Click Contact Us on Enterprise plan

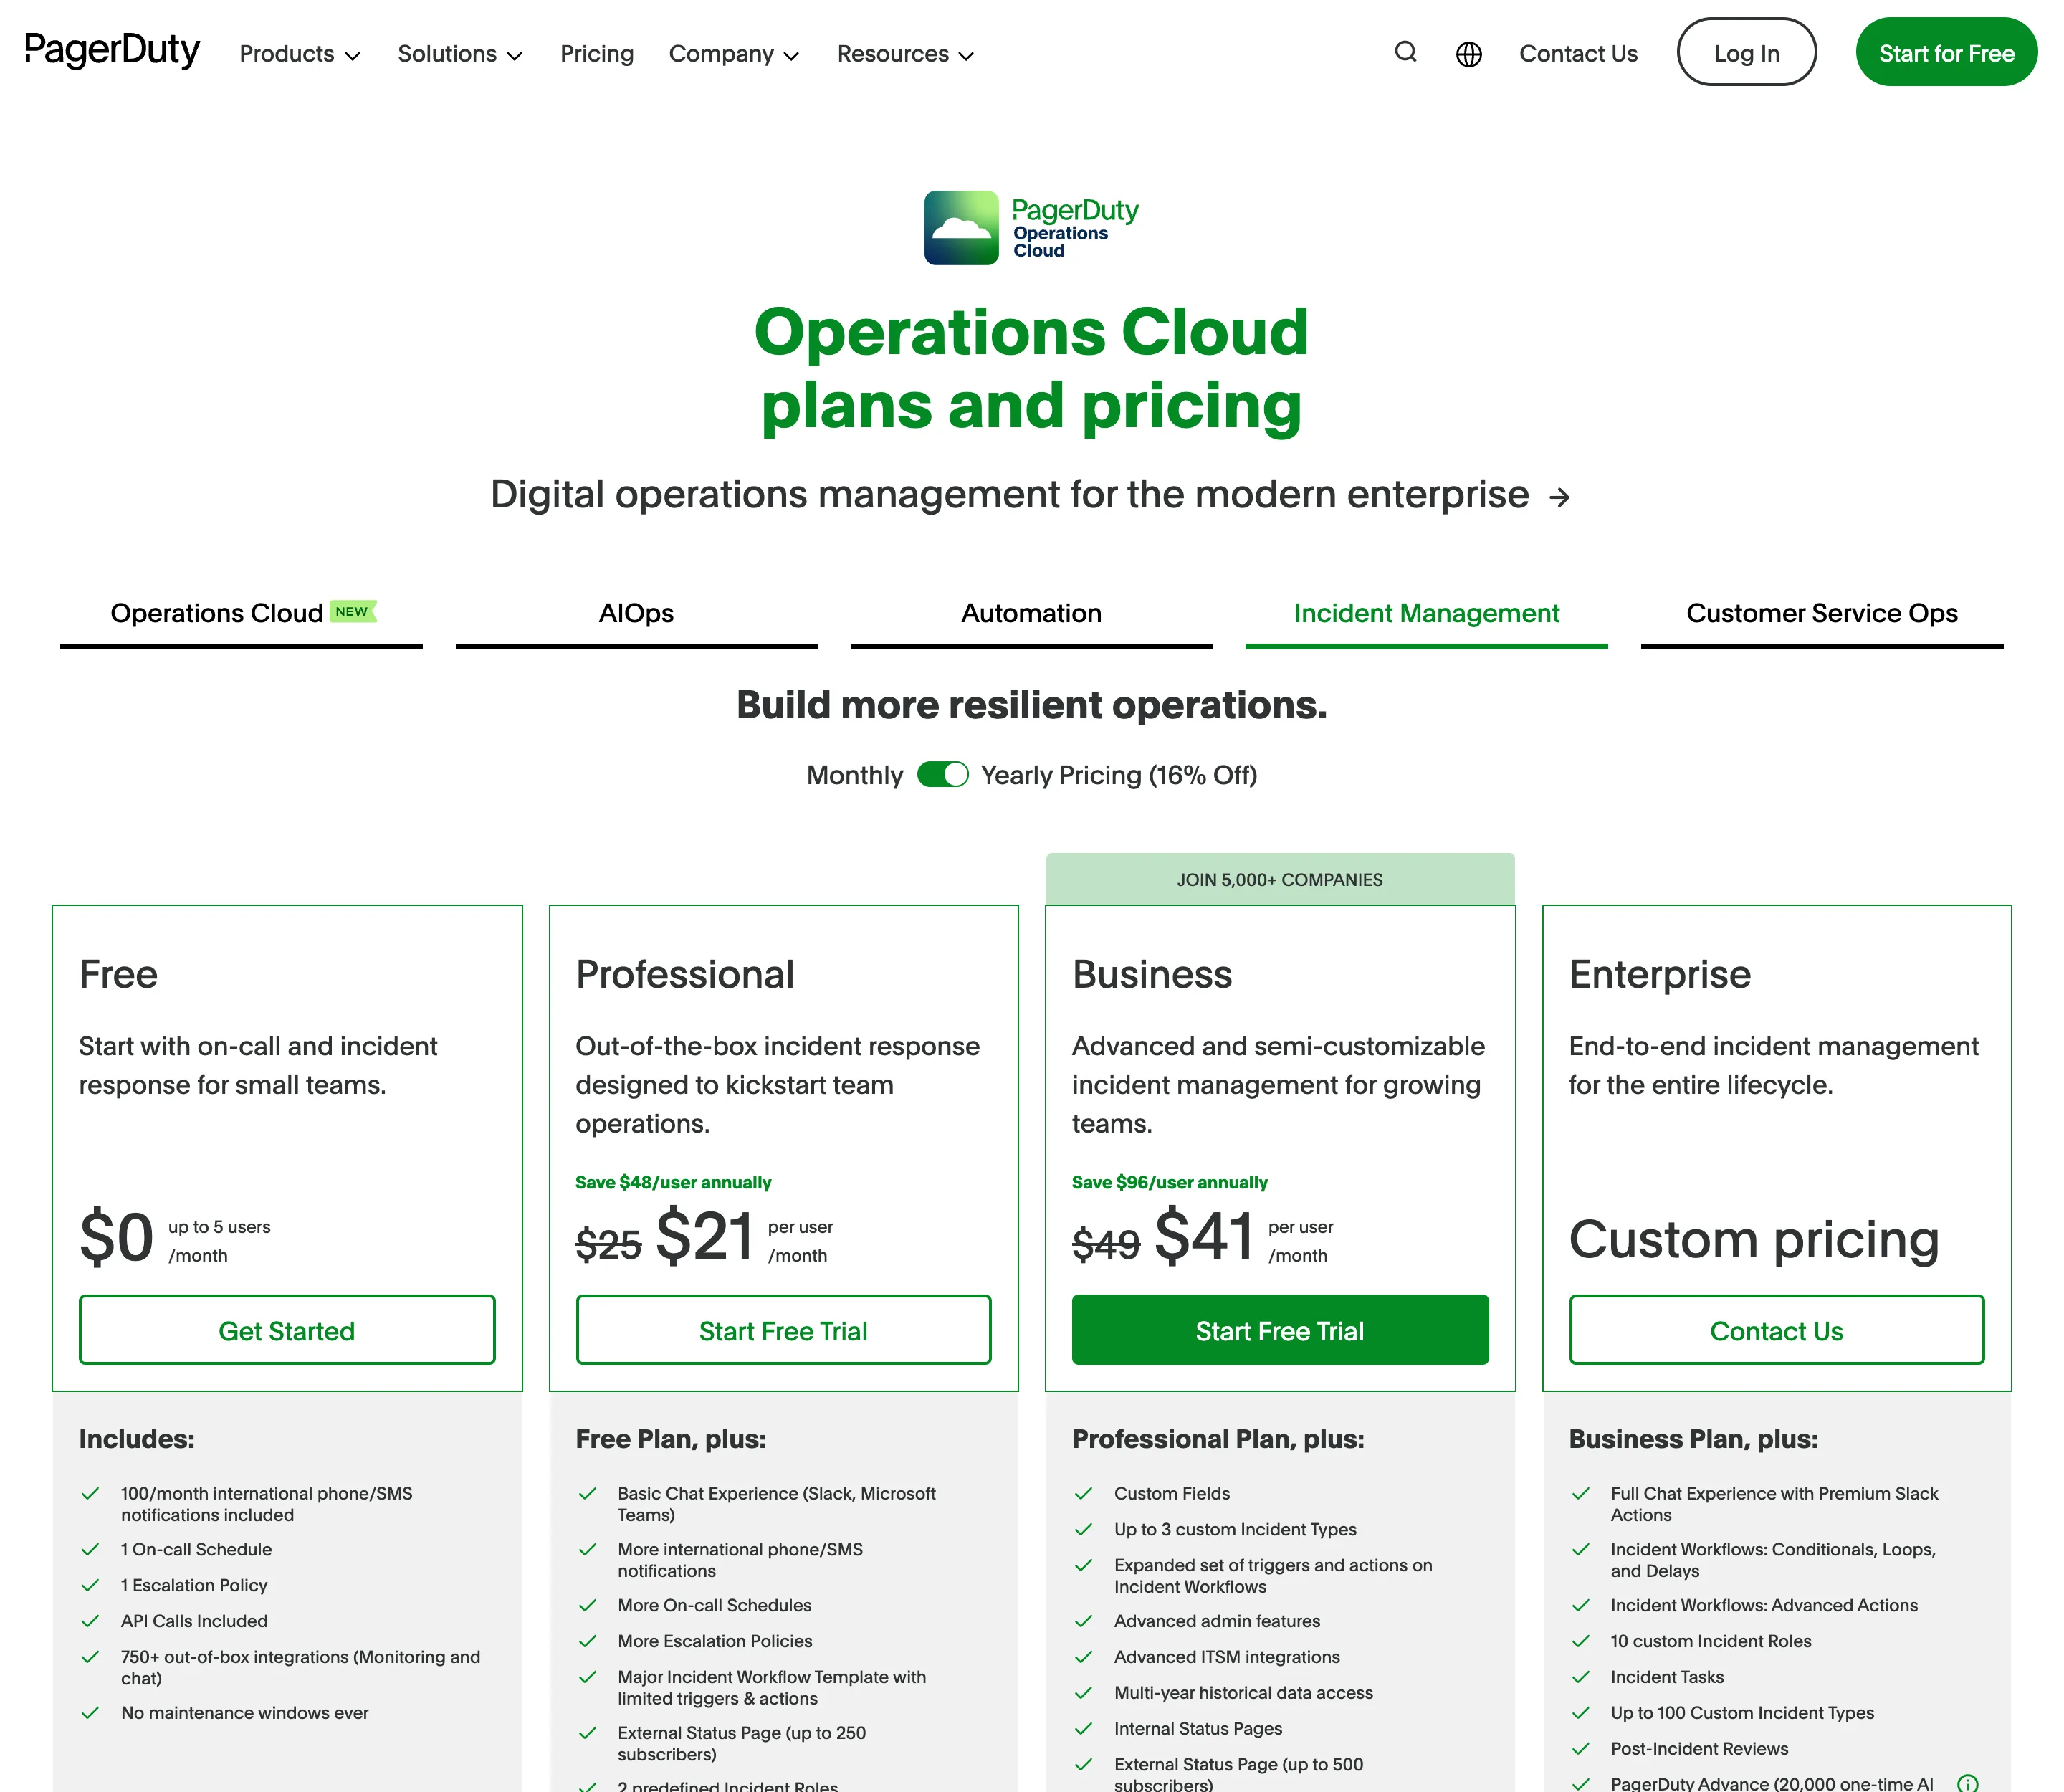(1776, 1330)
